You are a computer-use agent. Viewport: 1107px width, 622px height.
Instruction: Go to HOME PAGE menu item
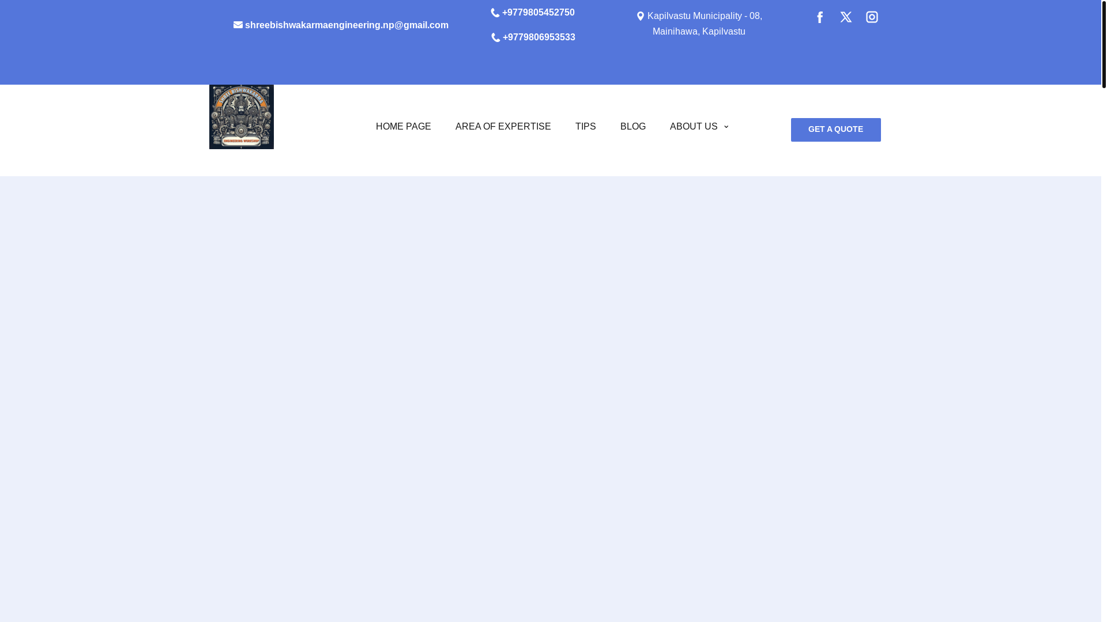403,127
